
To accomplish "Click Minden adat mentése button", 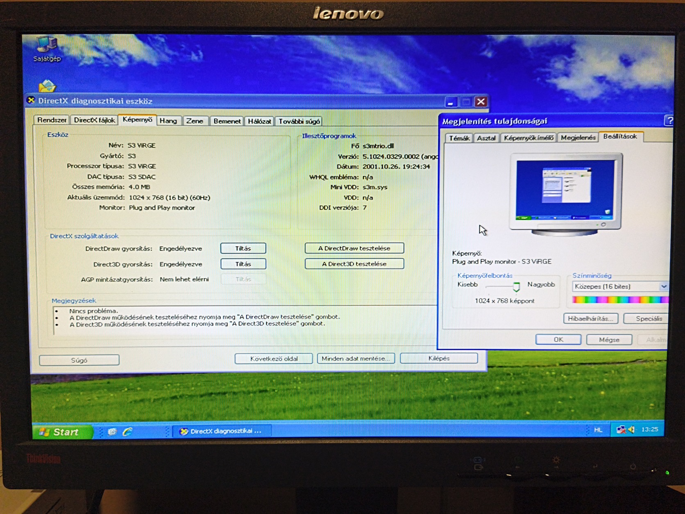I will click(356, 358).
